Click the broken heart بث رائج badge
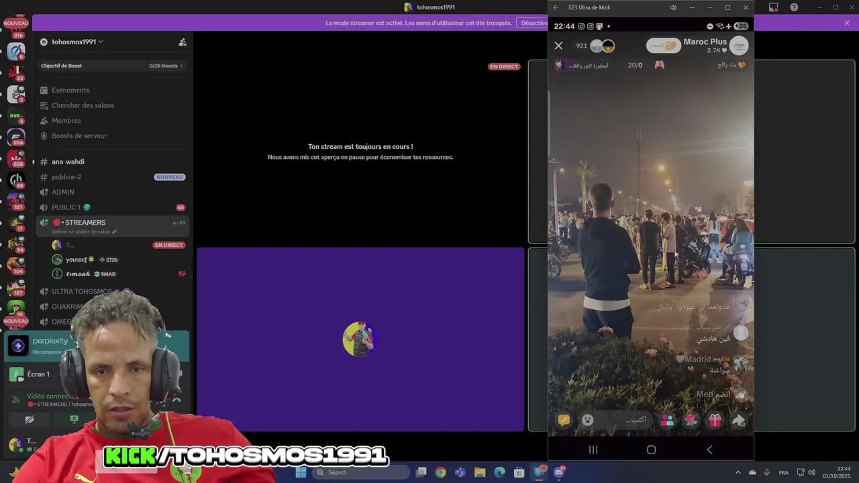This screenshot has height=483, width=859. tap(731, 65)
